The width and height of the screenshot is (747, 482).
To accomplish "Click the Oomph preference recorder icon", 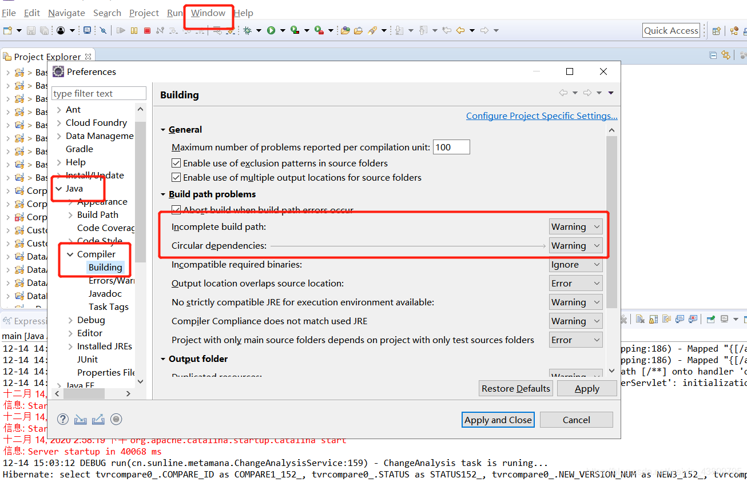I will (116, 419).
